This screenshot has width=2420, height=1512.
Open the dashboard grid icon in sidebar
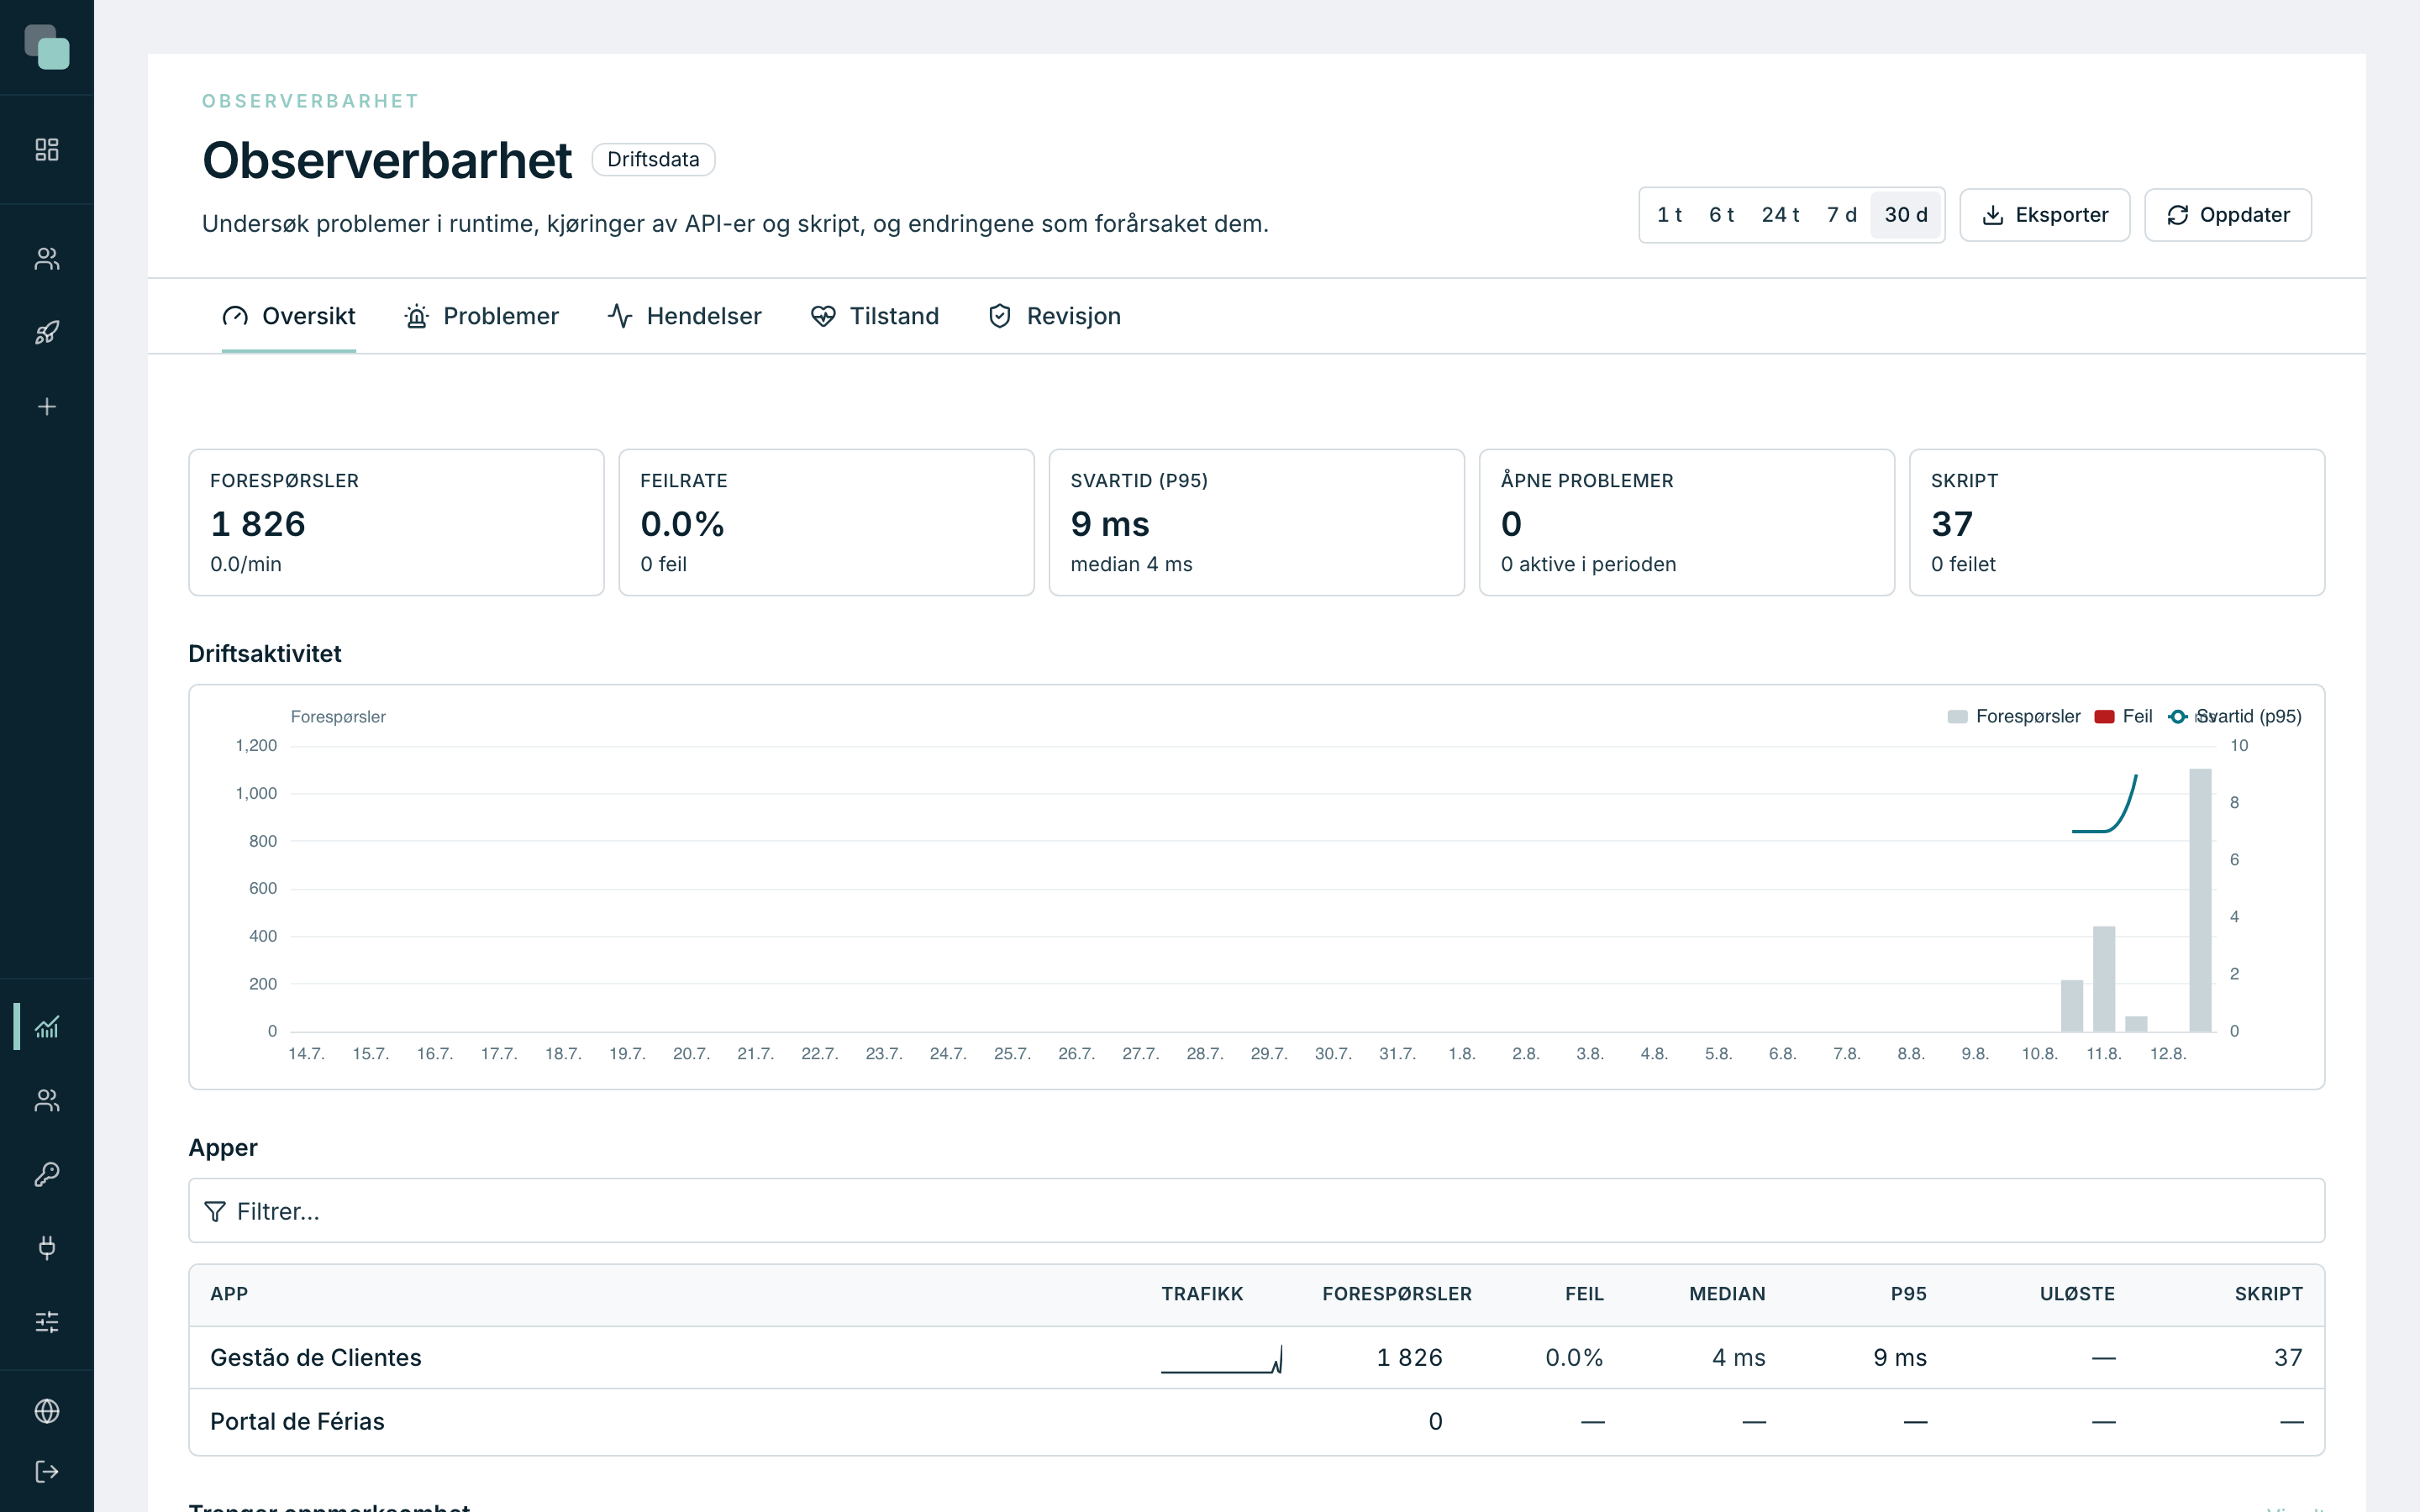(47, 150)
